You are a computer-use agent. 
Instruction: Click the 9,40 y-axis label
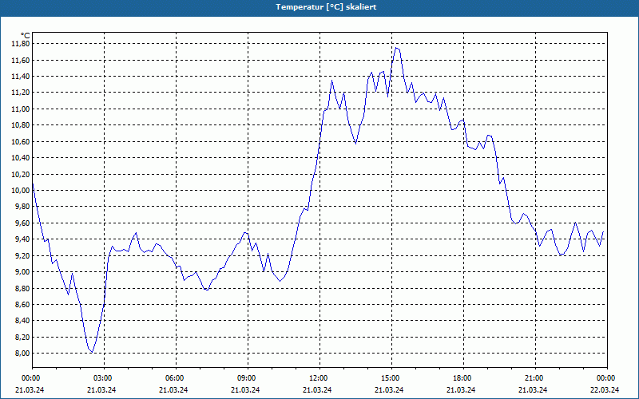[22, 239]
